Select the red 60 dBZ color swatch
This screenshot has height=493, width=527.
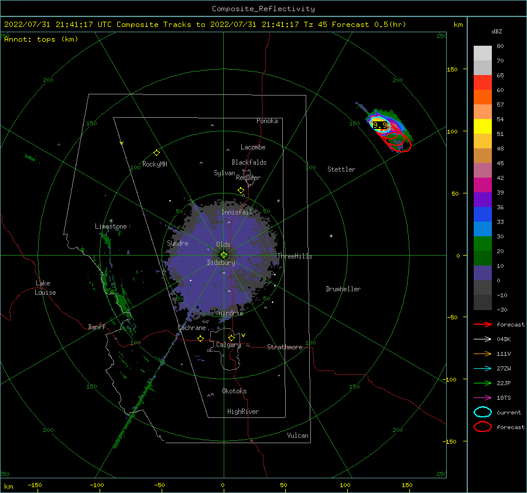click(x=482, y=83)
